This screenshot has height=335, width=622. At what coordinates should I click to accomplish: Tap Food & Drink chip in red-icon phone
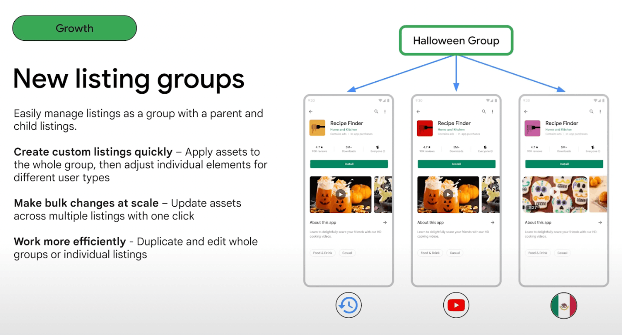(x=430, y=253)
